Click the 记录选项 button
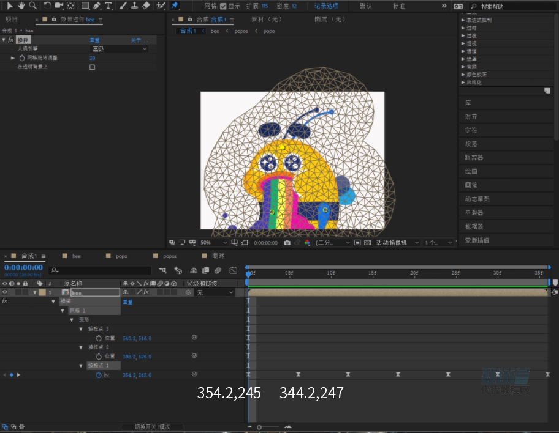Viewport: 559px width, 433px height. coord(327,6)
